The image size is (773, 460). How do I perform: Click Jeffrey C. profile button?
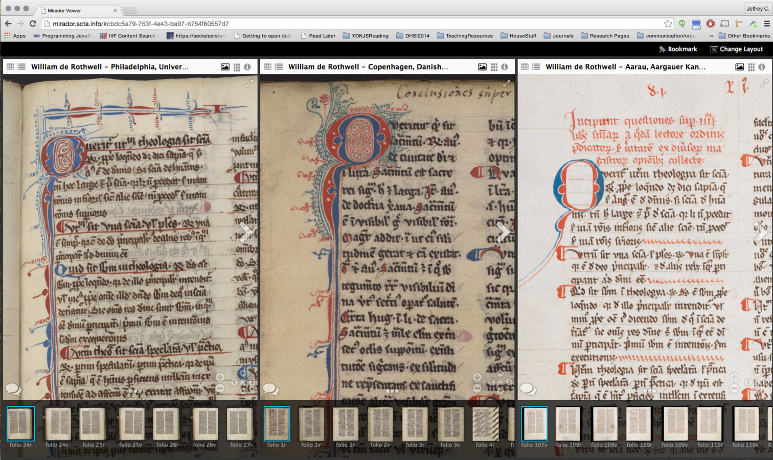click(x=757, y=8)
